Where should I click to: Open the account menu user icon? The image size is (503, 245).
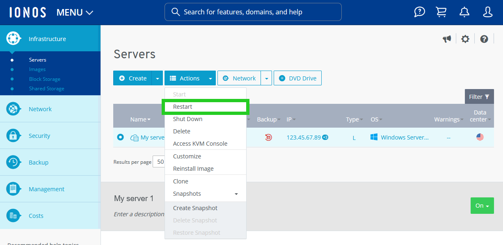coord(487,12)
